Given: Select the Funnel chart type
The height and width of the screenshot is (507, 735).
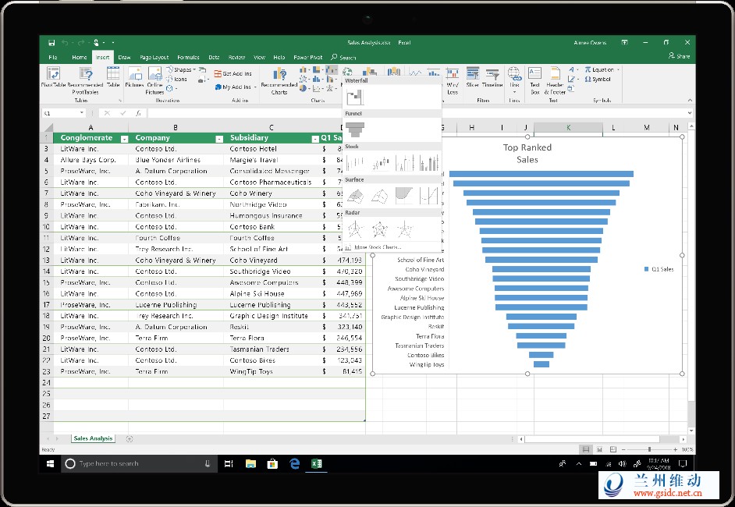Looking at the screenshot, I should [x=356, y=129].
